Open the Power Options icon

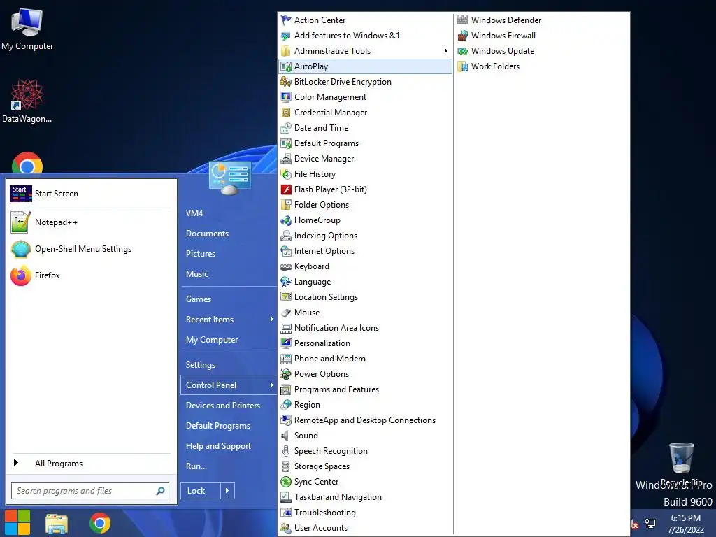286,374
